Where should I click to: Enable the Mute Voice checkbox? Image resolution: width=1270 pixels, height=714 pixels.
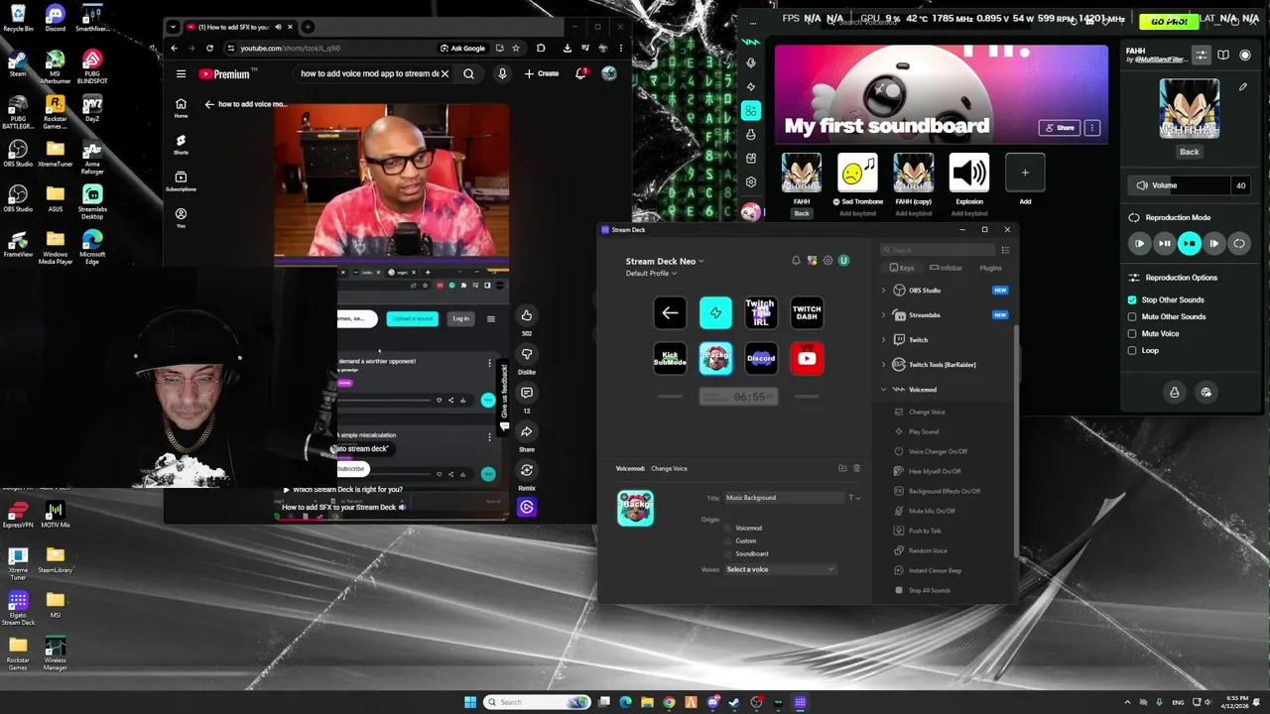1132,333
